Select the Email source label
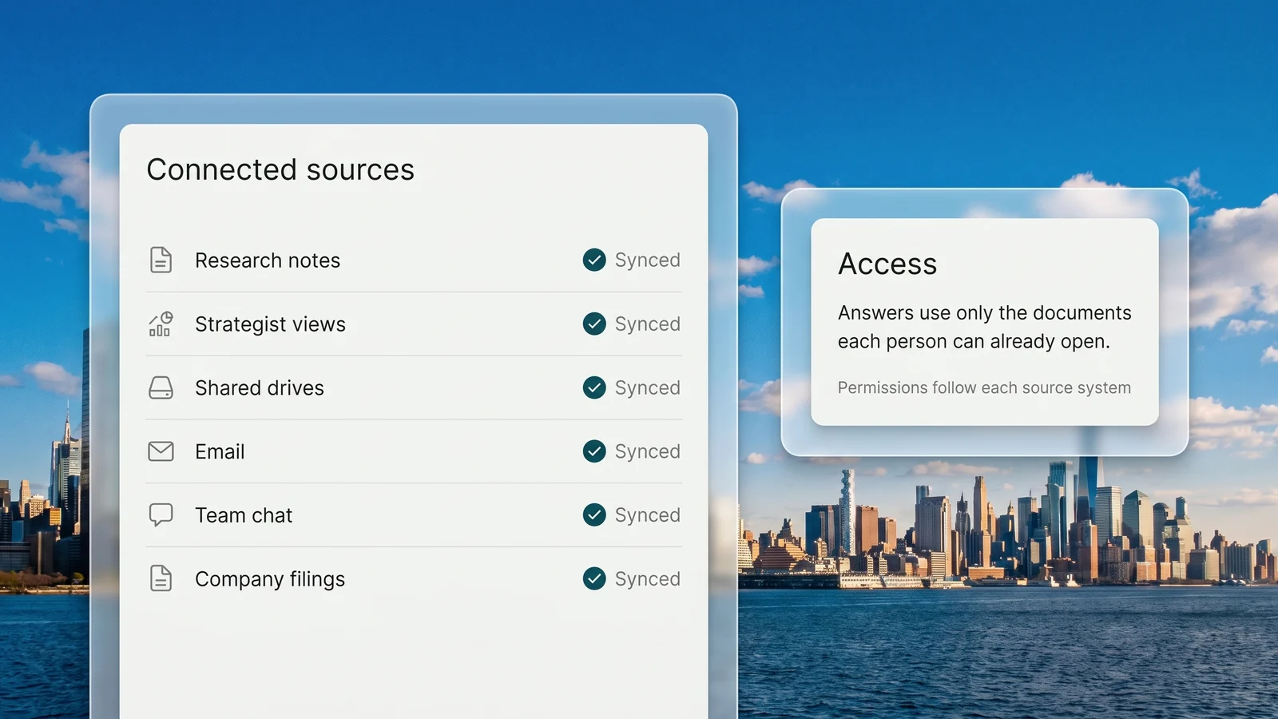1278x719 pixels. tap(220, 451)
